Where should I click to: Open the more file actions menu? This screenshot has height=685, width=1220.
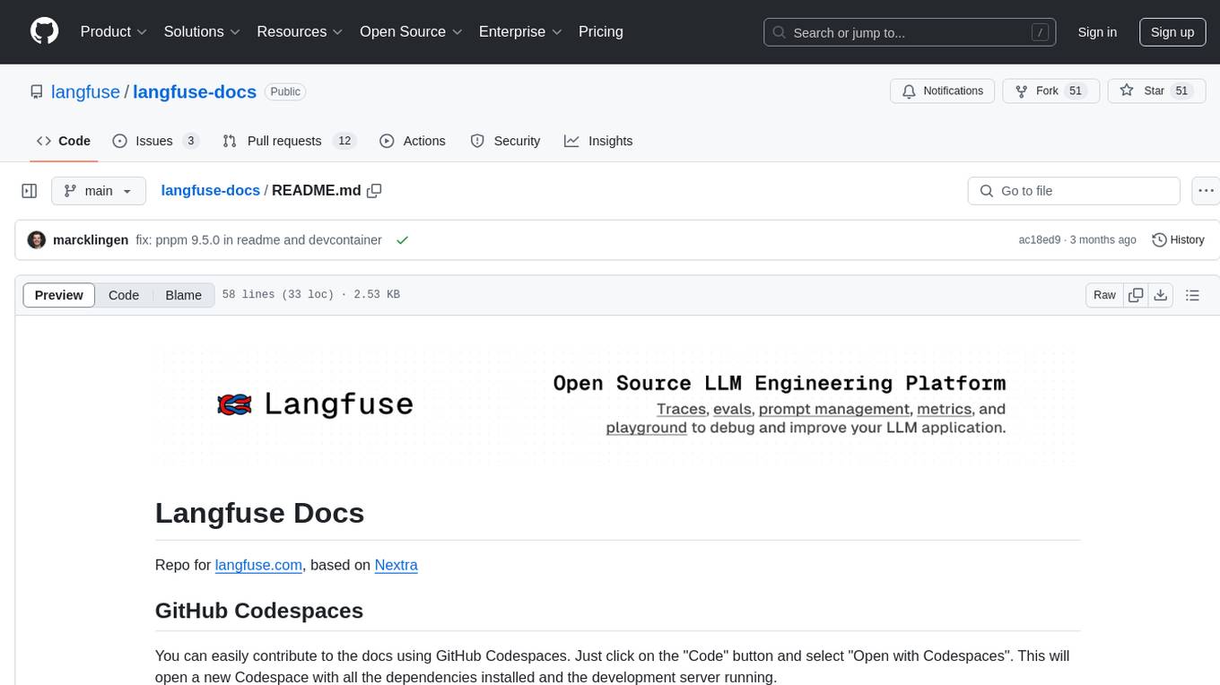[x=1206, y=191]
